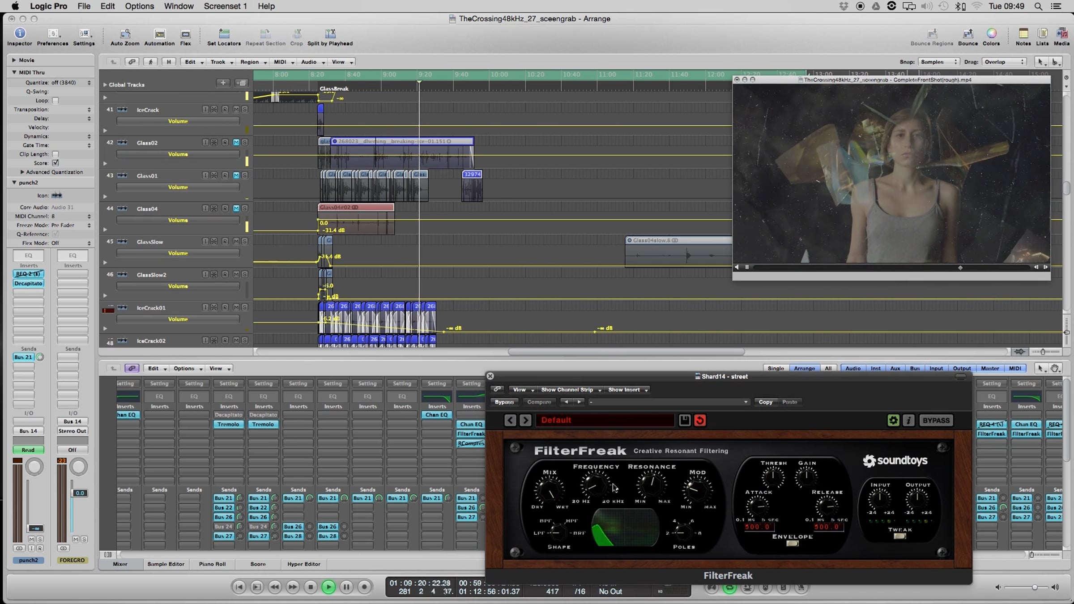The width and height of the screenshot is (1074, 604).
Task: Uncheck the Score checkbox
Action: click(55, 163)
